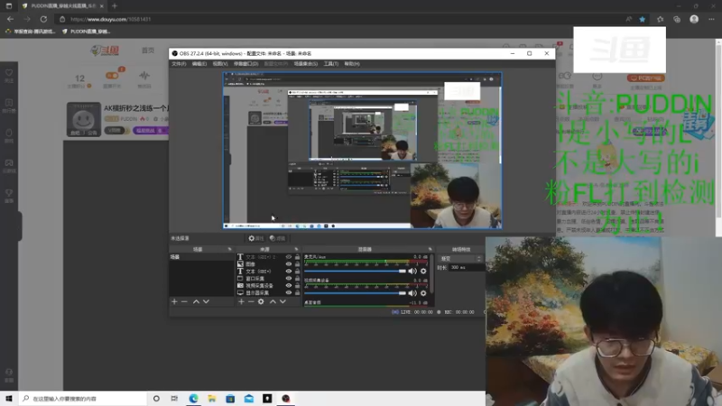The image size is (722, 406).
Task: Open the 工具(T) menu in OBS
Action: coord(330,64)
